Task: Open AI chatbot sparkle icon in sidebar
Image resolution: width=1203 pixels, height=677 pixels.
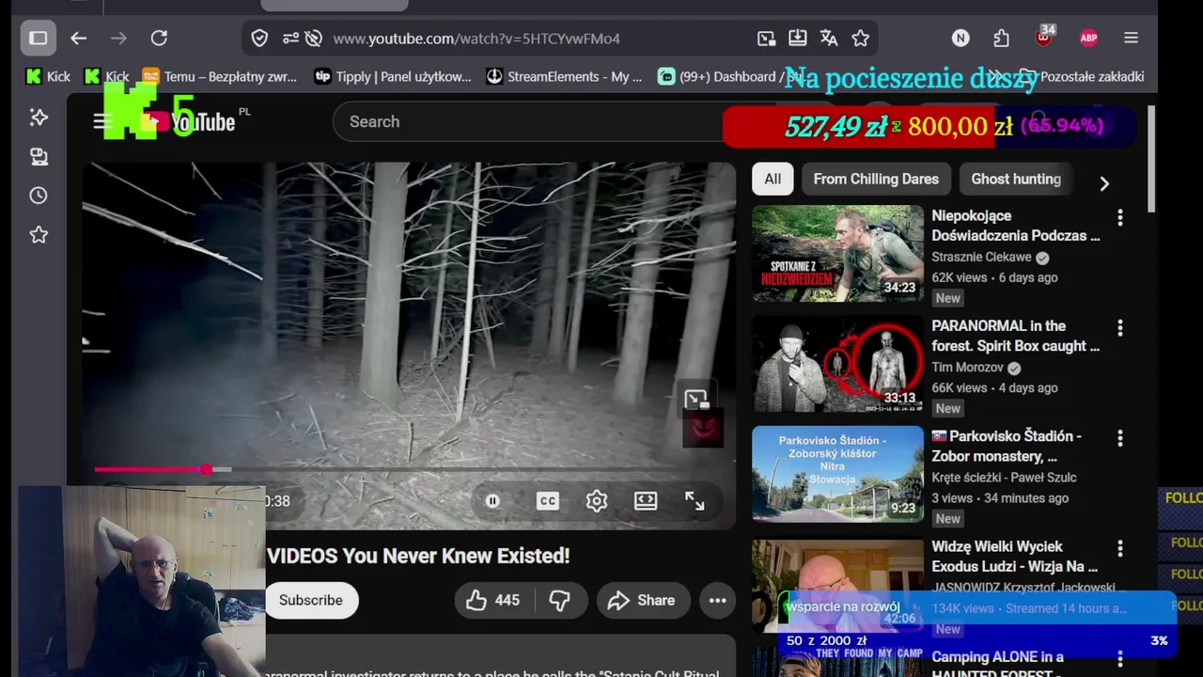Action: coord(39,118)
